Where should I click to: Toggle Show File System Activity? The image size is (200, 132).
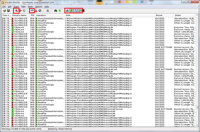pyautogui.click(x=71, y=11)
